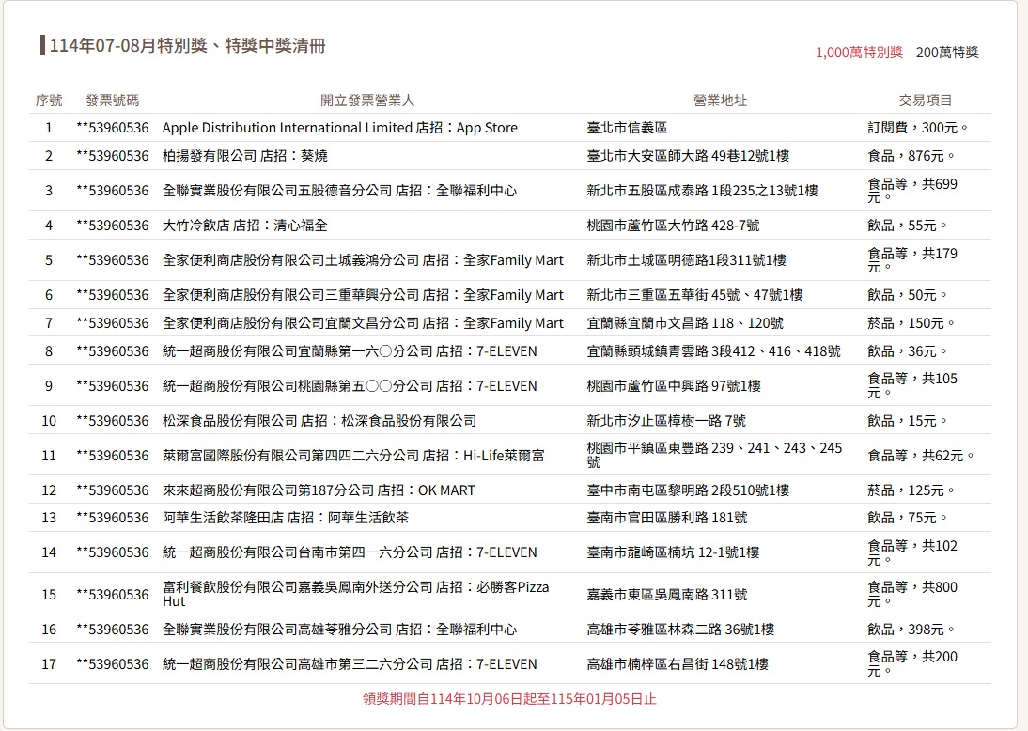
Task: Select the Apple Distribution International Limited row
Action: click(x=339, y=128)
